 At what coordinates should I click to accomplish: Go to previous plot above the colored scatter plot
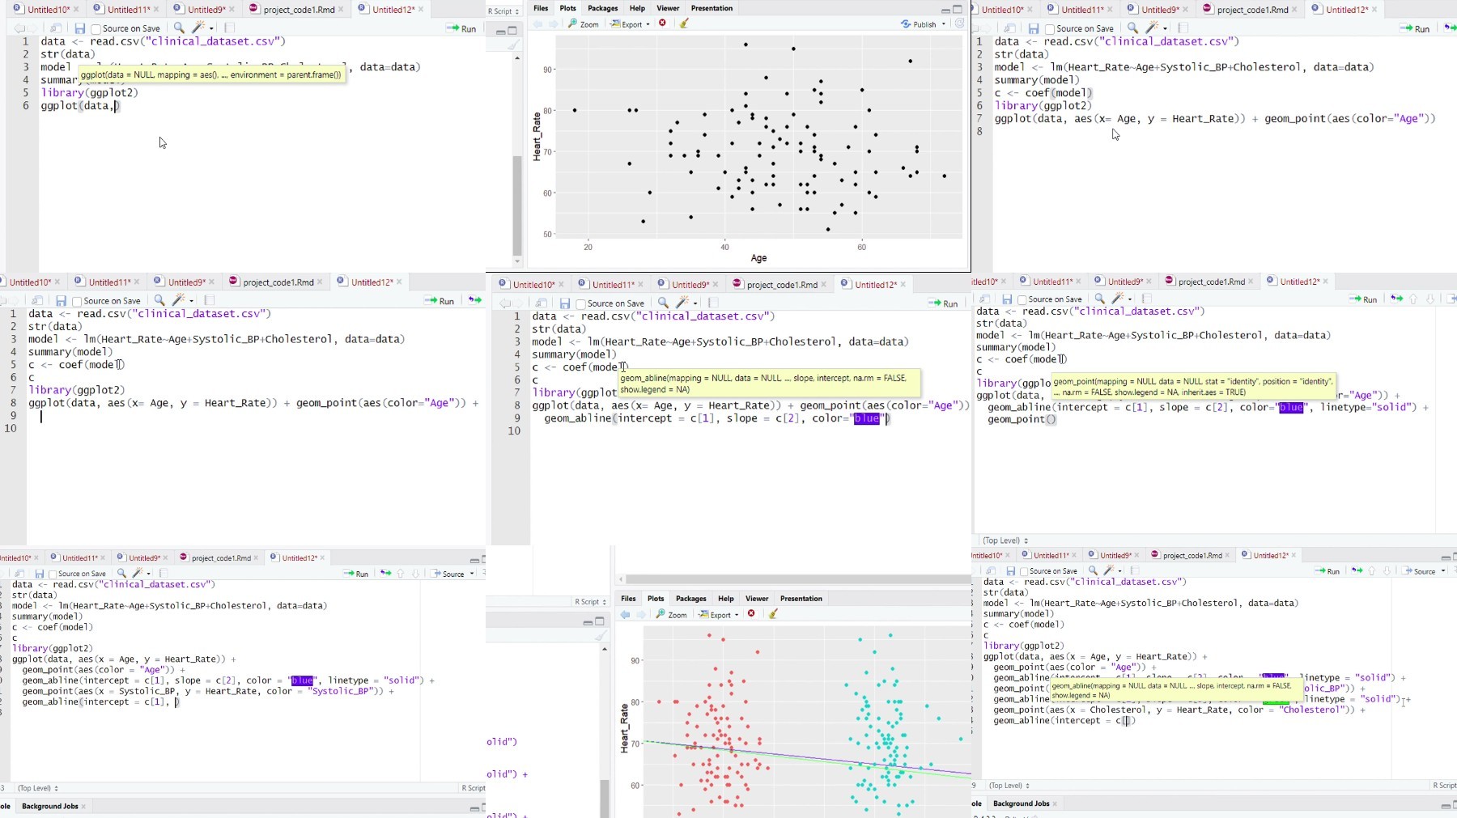(625, 614)
